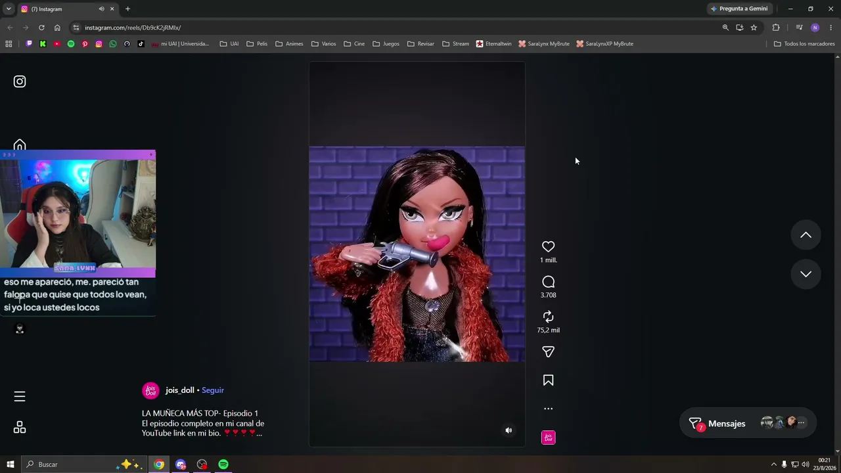Pause the reel by clicking the video
This screenshot has width=841, height=473.
(x=417, y=254)
